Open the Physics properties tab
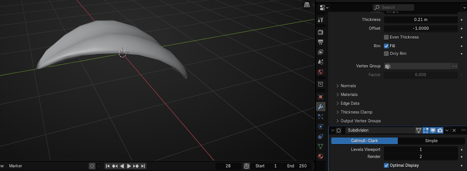Image resolution: width=467 pixels, height=171 pixels. [x=320, y=127]
